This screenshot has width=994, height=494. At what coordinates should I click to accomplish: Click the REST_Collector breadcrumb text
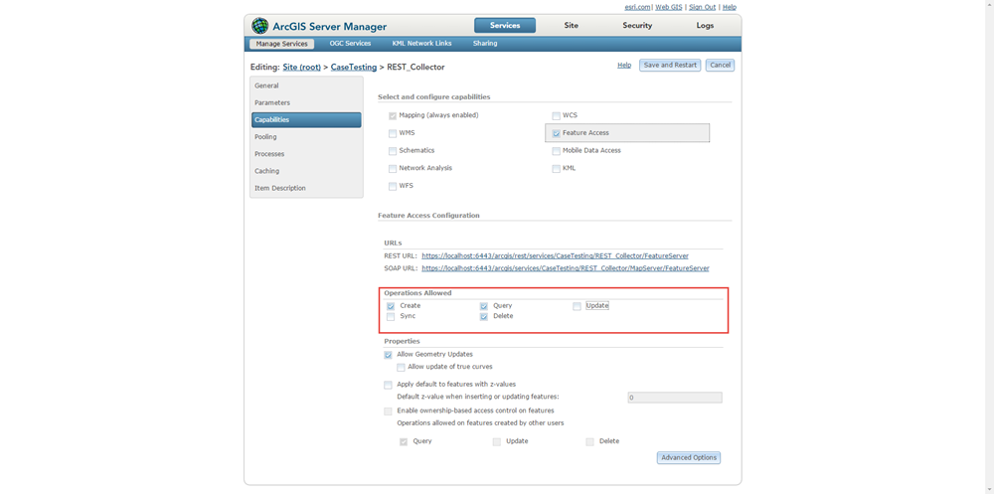415,67
